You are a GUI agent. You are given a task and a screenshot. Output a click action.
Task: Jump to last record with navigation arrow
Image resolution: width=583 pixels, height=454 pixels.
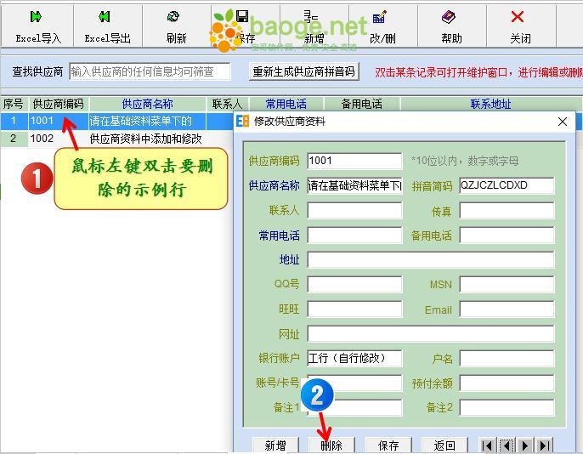(x=544, y=445)
